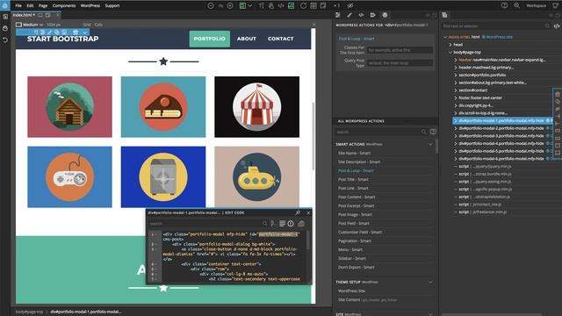Select the safe portfolio thumbnail
This screenshot has height=316, width=562.
click(x=163, y=176)
